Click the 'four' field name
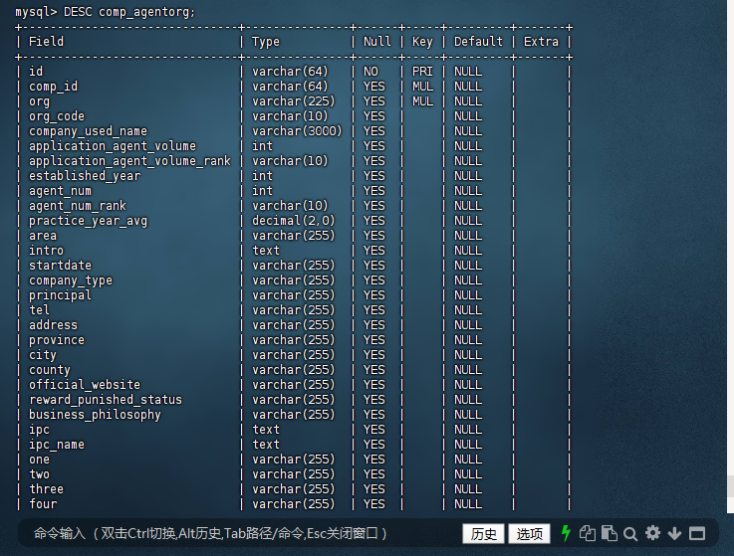This screenshot has height=556, width=734. [x=43, y=504]
